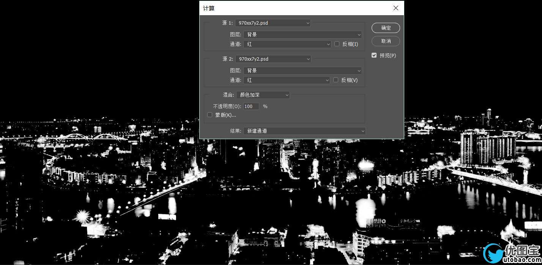Enable 反相(I) for source 1

337,44
